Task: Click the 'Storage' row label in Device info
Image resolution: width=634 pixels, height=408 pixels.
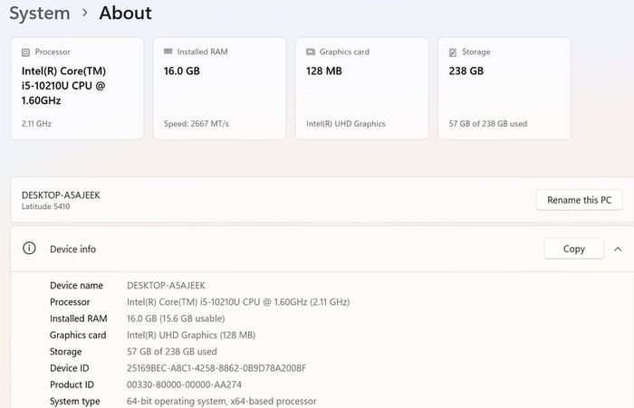Action: tap(65, 352)
